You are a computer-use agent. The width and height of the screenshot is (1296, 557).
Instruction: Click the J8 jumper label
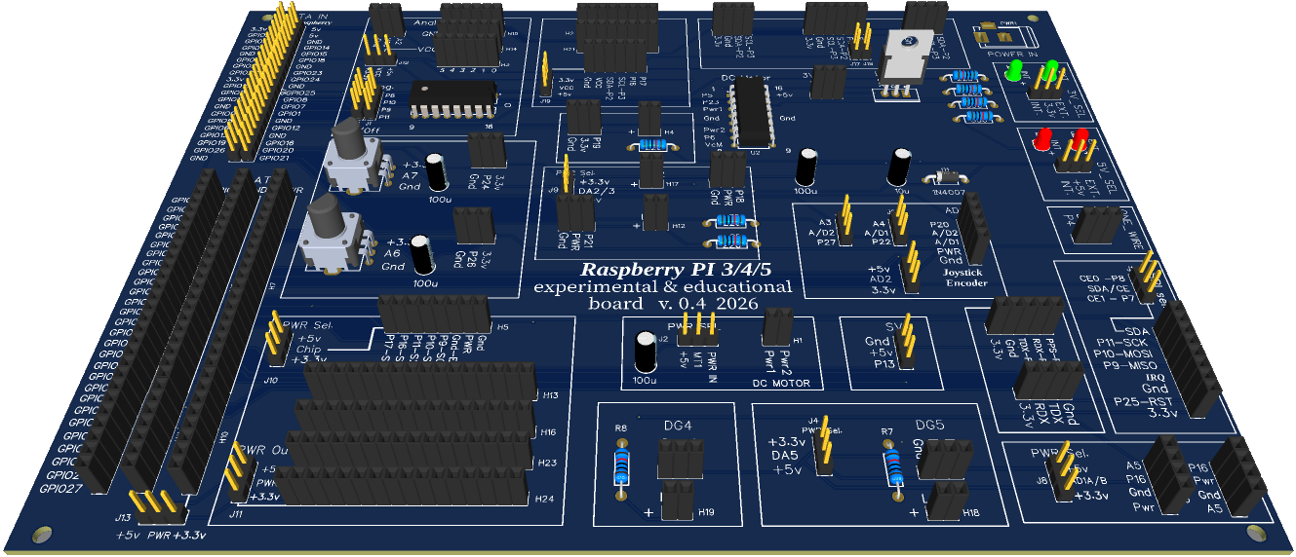point(1041,479)
